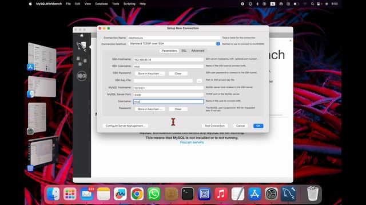Cancel the Setup New Connection dialog
This screenshot has width=366, height=205.
[x=240, y=126]
